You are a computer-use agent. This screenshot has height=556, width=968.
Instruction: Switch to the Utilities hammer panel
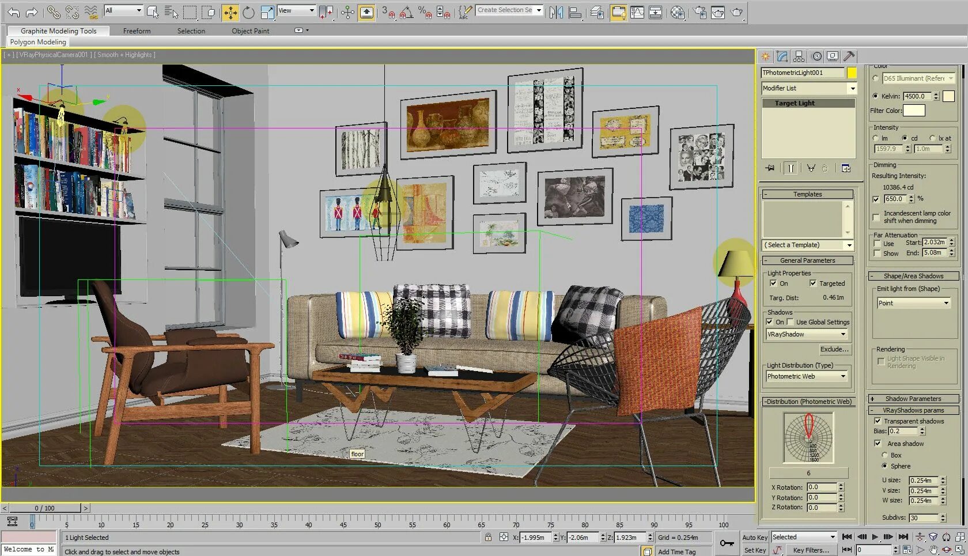pos(849,56)
